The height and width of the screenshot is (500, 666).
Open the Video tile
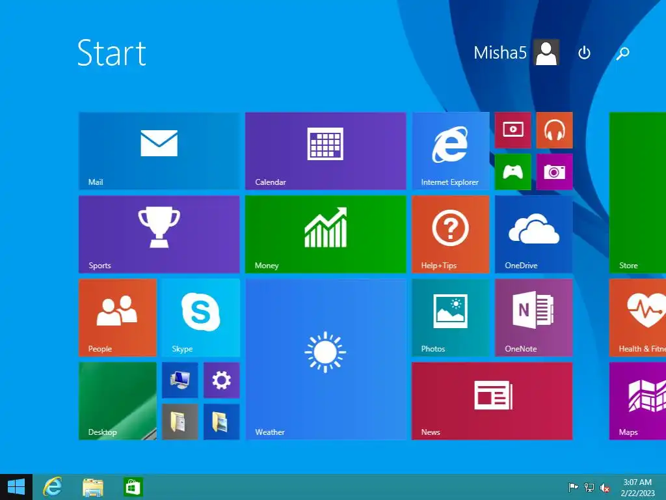pyautogui.click(x=513, y=130)
